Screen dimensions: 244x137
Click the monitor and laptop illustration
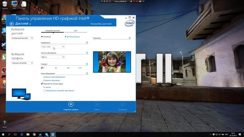click(x=21, y=94)
